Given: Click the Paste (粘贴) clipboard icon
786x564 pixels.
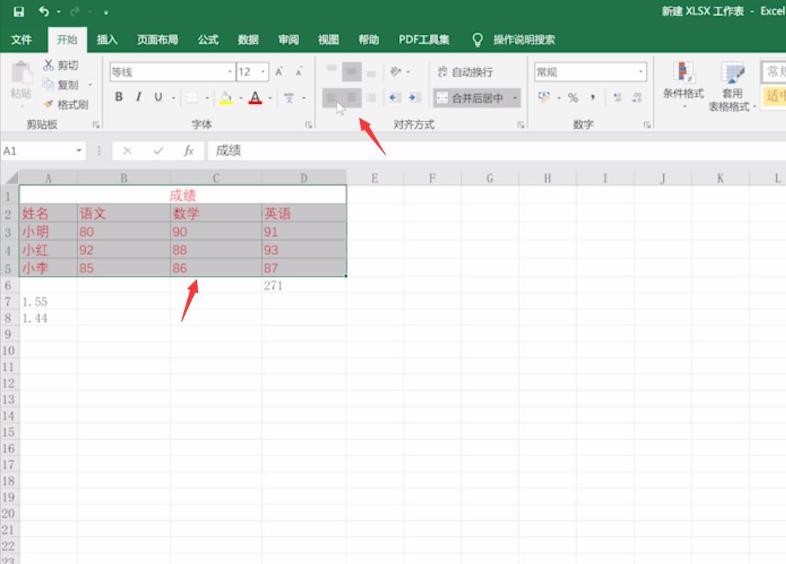Looking at the screenshot, I should pyautogui.click(x=21, y=72).
